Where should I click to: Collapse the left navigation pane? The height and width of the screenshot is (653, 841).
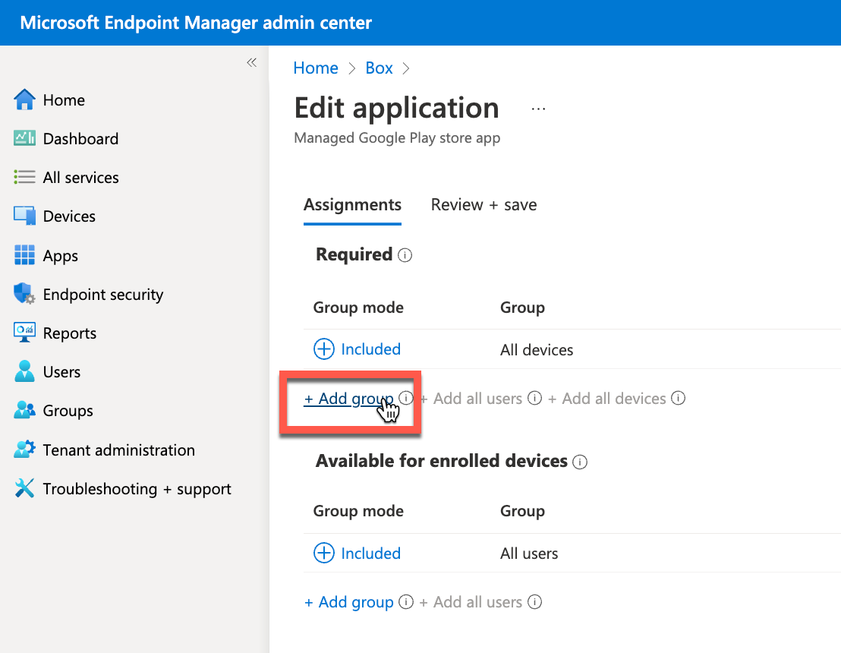(x=251, y=63)
